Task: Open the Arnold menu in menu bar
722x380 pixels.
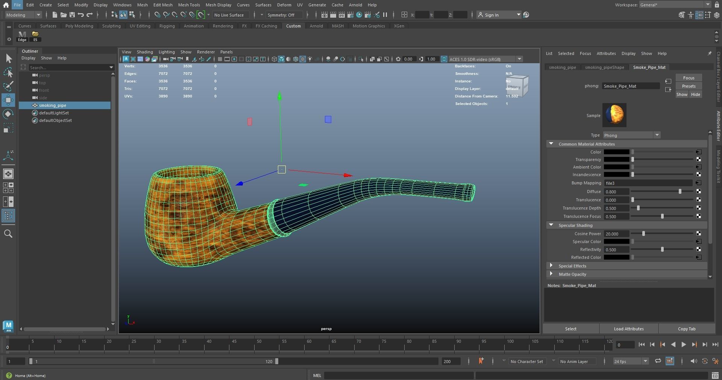Action: coord(355,5)
